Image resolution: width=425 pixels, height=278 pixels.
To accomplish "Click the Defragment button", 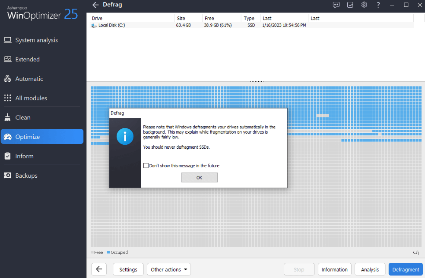I will 406,269.
